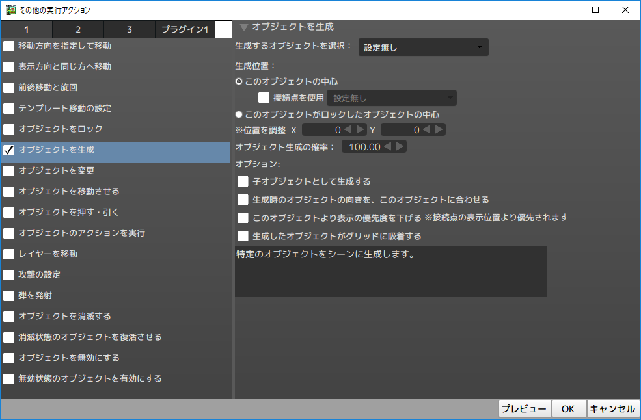Increase the Y position with right arrow
The image size is (641, 420).
pyautogui.click(x=439, y=129)
